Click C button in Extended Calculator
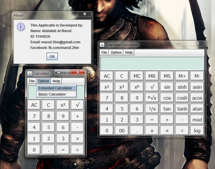Viewport: 215px width, 169px height. [x=122, y=76]
